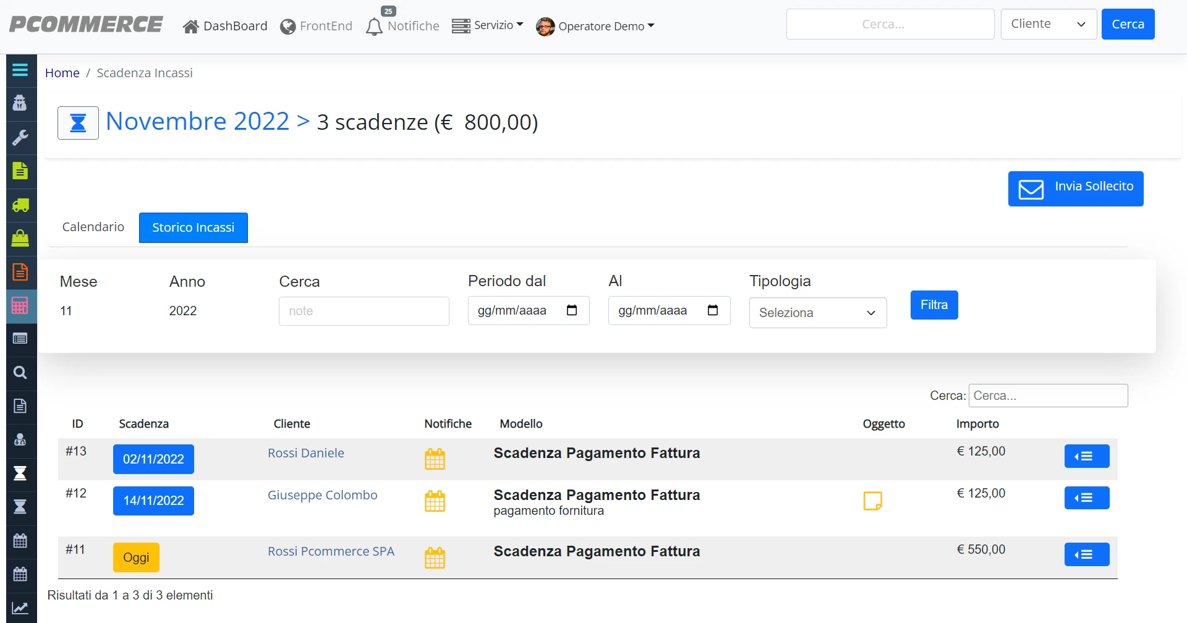Open the delivery truck sidebar icon
Image resolution: width=1187 pixels, height=623 pixels.
[20, 205]
